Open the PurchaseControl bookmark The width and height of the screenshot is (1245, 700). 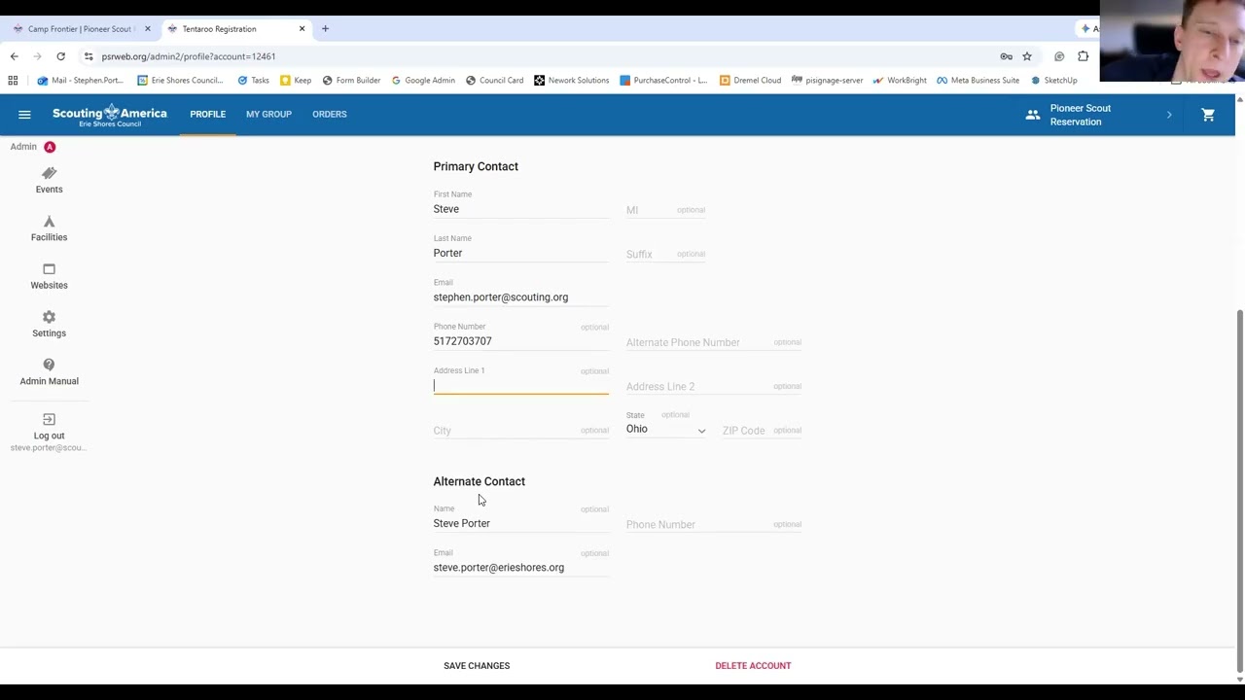pos(663,80)
